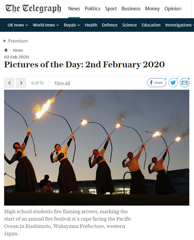Open the Sport section
This screenshot has height=240, width=194.
(111, 9)
